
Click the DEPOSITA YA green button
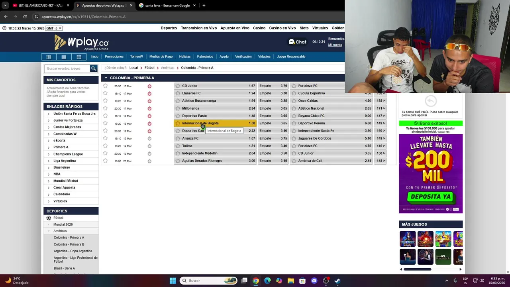point(431,197)
